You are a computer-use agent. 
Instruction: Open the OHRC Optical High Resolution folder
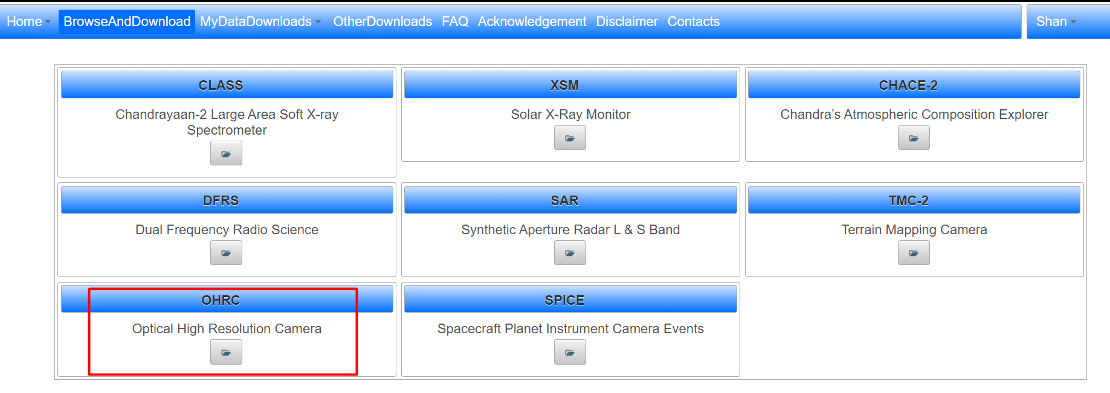pos(226,352)
